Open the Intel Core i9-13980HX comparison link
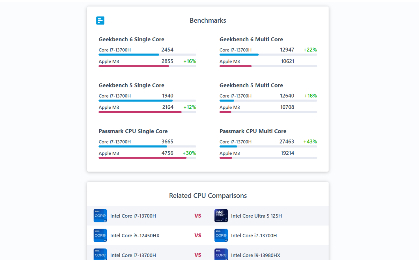 coord(256,255)
